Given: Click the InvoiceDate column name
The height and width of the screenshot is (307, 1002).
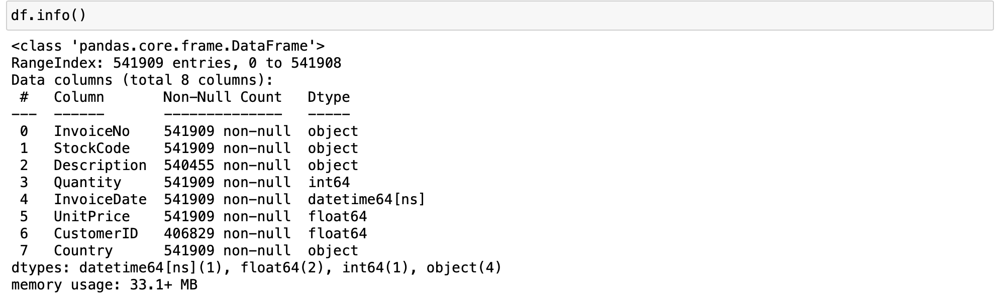Looking at the screenshot, I should pyautogui.click(x=100, y=200).
